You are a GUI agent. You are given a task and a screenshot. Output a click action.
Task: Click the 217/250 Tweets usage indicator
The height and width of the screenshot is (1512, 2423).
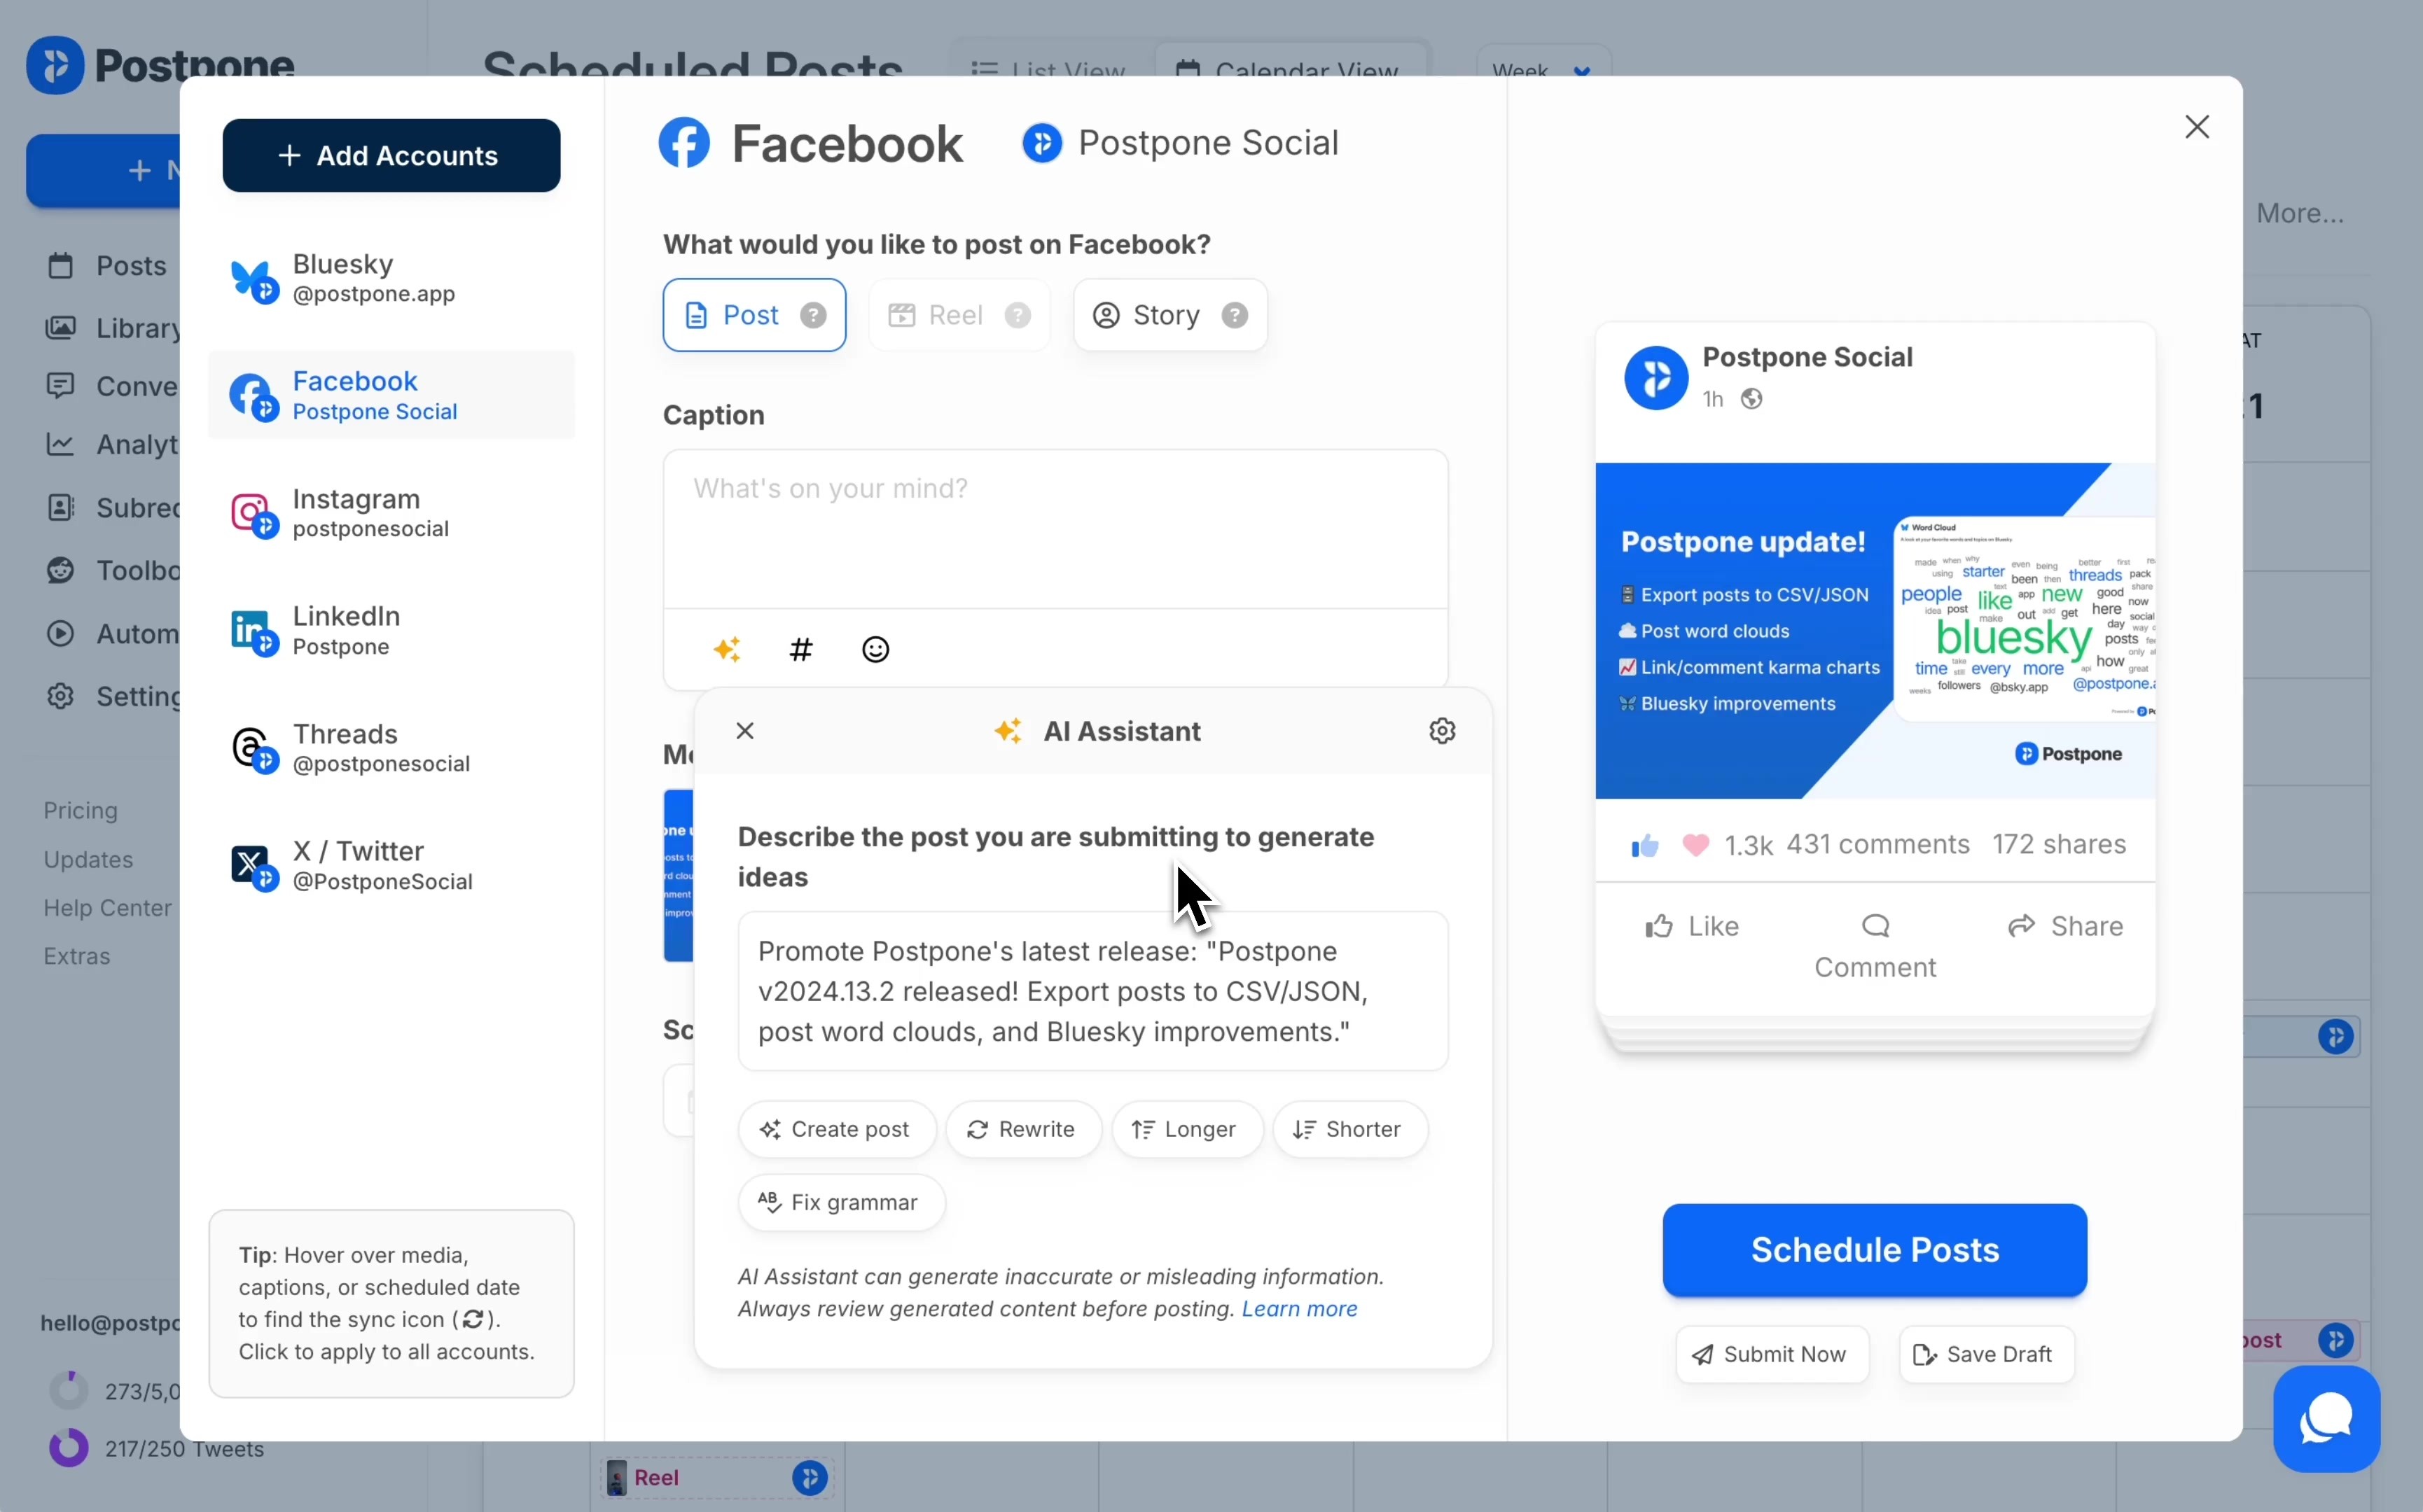[157, 1449]
